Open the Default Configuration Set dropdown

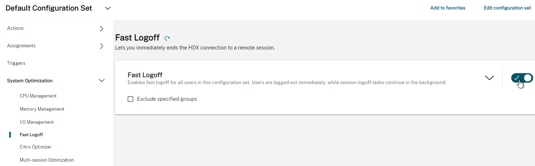pos(108,8)
